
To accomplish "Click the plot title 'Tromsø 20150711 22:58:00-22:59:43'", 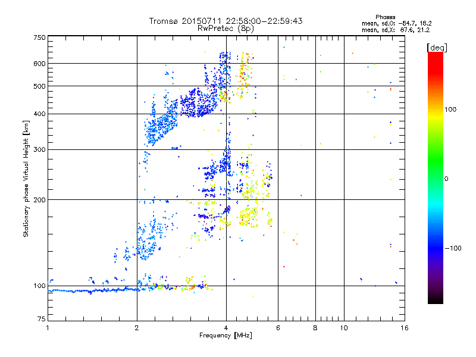I will tap(226, 21).
